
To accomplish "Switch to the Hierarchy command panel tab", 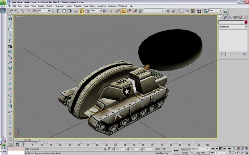I will click(230, 17).
